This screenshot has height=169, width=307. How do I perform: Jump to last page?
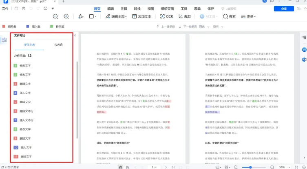tap(173, 167)
